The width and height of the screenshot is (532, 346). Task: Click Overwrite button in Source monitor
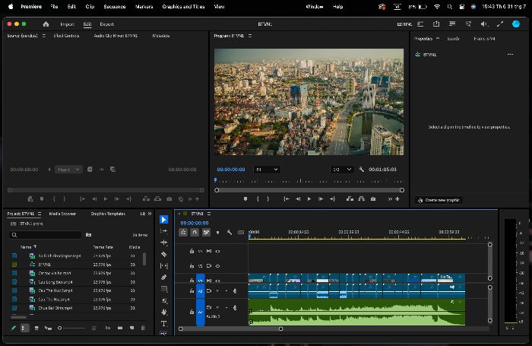click(x=158, y=199)
